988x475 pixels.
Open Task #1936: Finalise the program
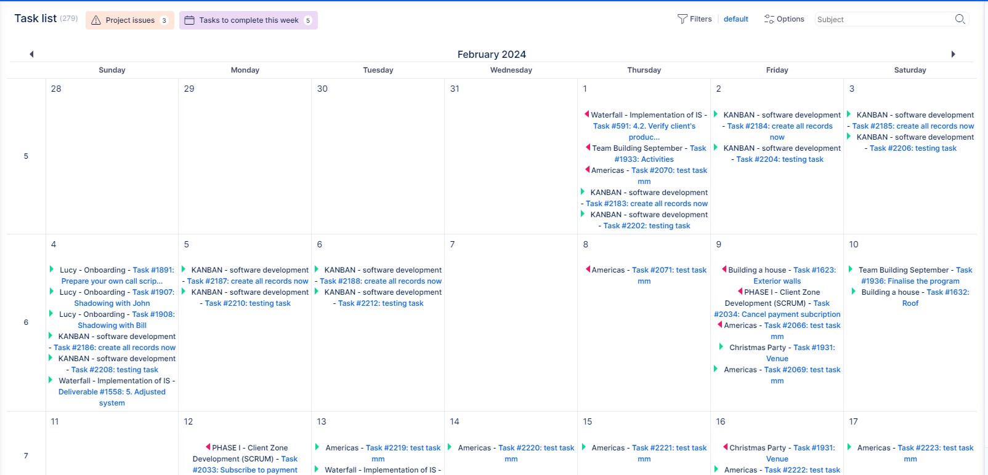tap(910, 281)
